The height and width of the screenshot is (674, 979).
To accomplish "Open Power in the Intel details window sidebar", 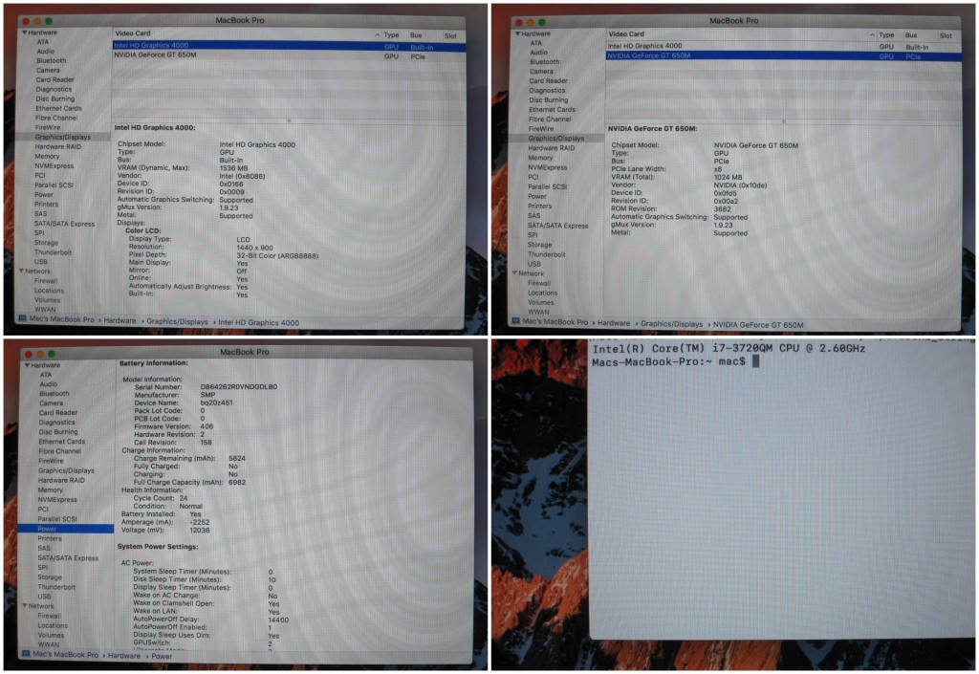I will click(44, 195).
